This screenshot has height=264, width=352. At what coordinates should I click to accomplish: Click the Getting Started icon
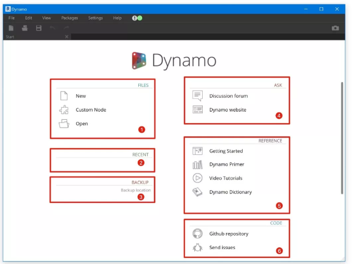198,151
